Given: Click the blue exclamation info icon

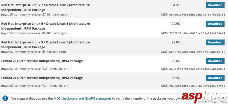Looking at the screenshot, I should pyautogui.click(x=5, y=98).
